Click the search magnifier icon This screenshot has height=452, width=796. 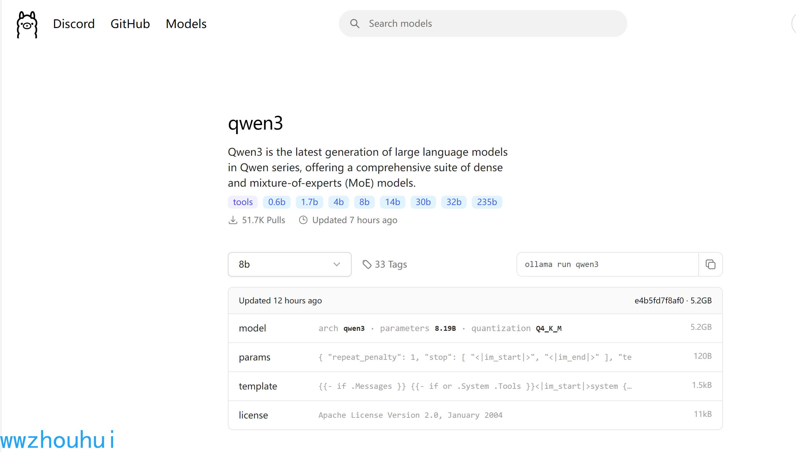point(355,23)
